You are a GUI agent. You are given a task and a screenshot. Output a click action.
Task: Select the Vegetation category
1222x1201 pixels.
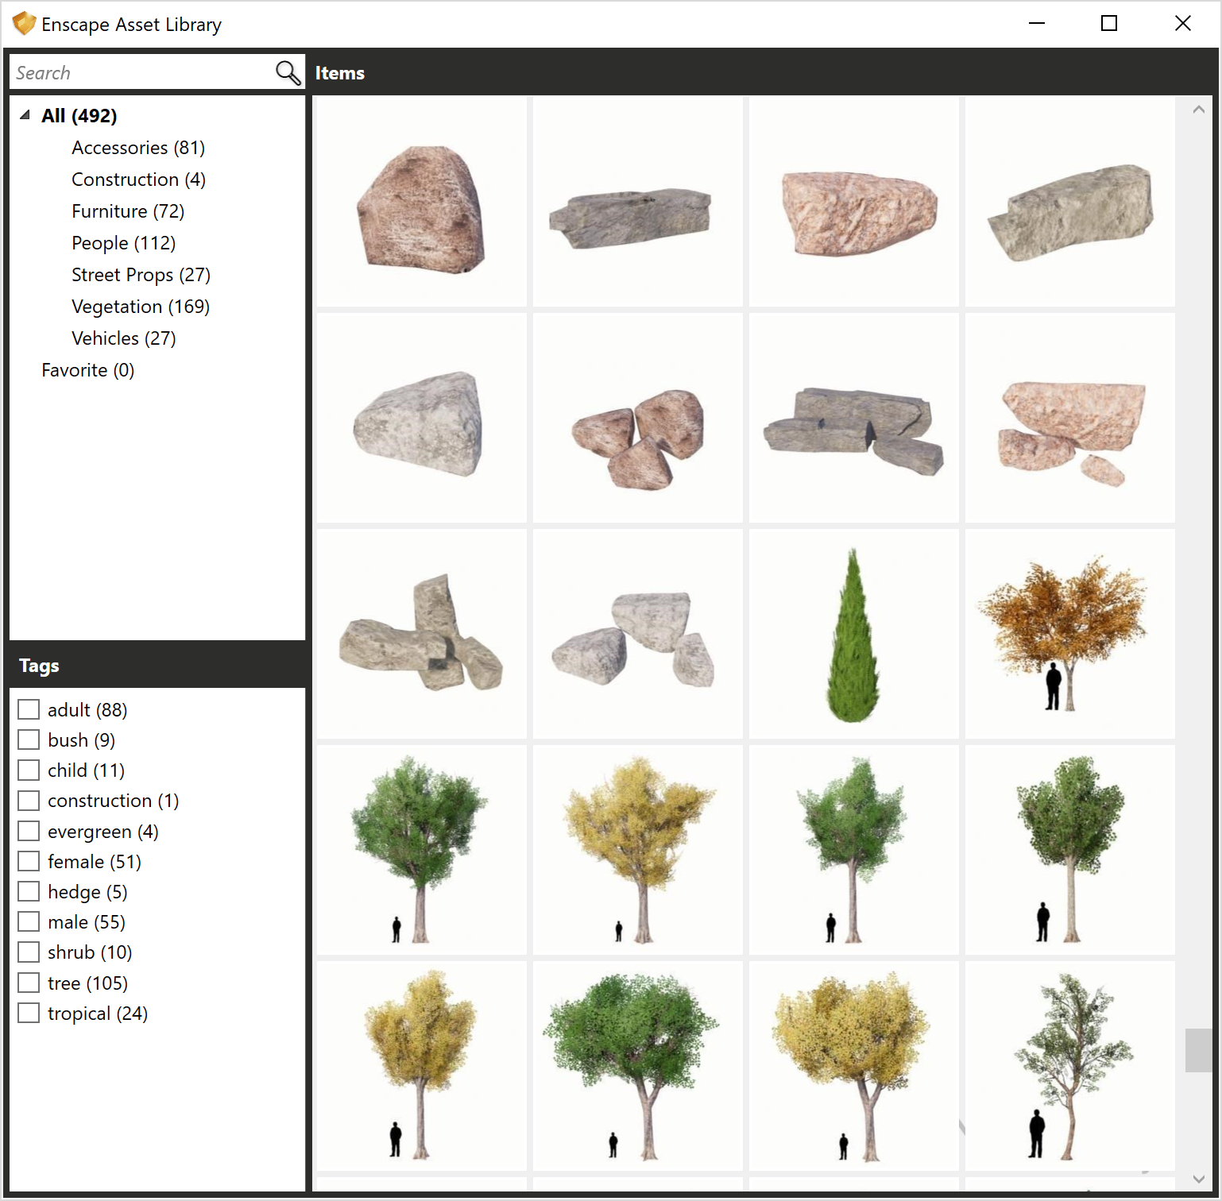tap(140, 306)
